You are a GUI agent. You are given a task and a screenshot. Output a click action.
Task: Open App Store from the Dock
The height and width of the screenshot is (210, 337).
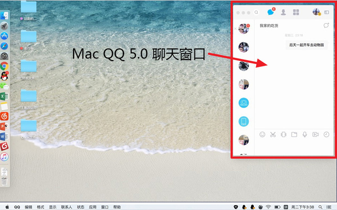(4, 36)
